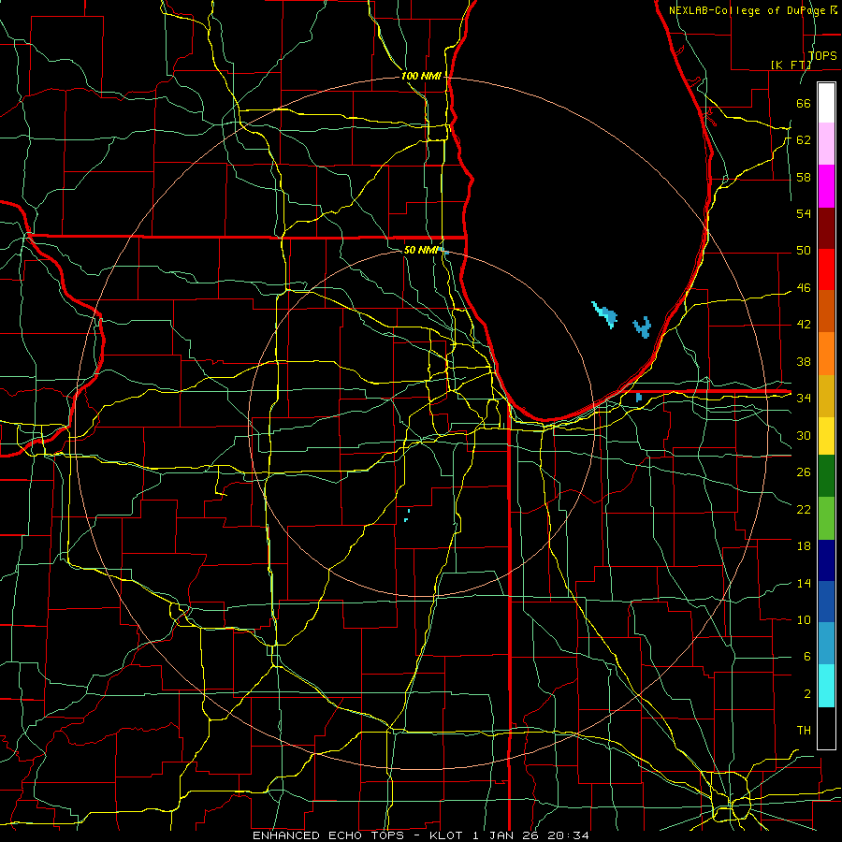Click the TH threshold legend label
Screen dimensions: 842x842
(804, 731)
